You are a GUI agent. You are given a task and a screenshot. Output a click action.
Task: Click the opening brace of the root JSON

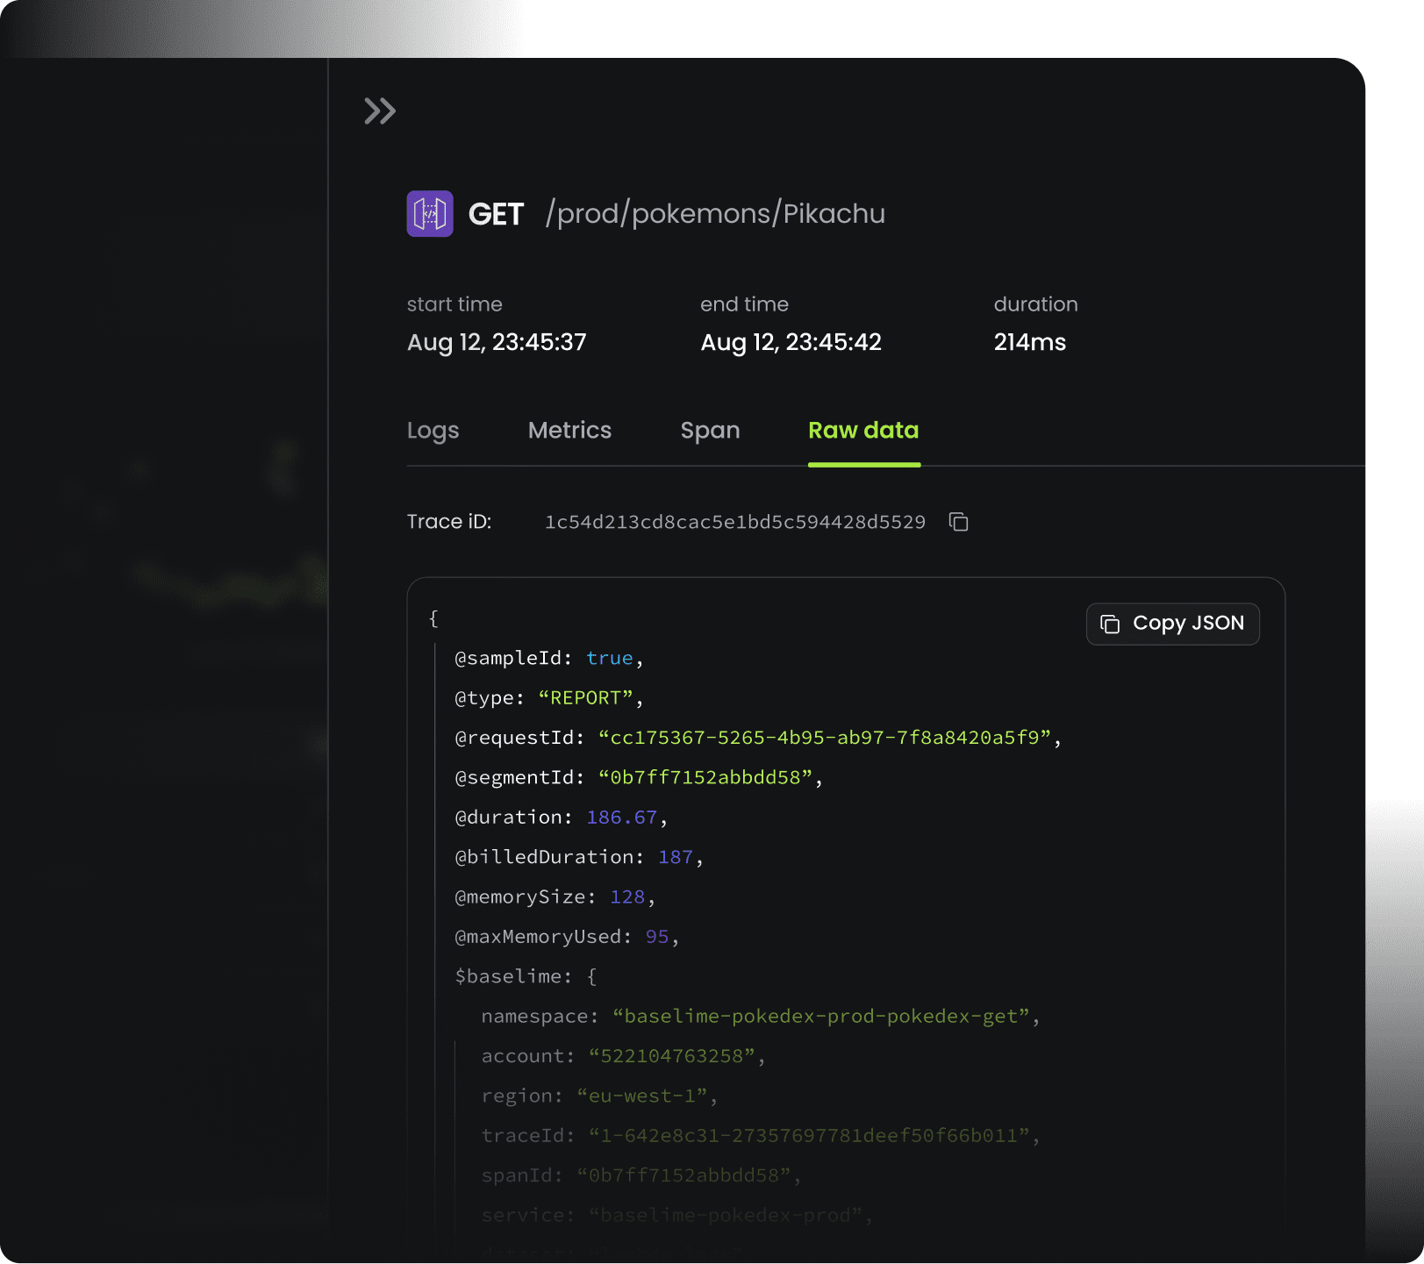point(433,618)
